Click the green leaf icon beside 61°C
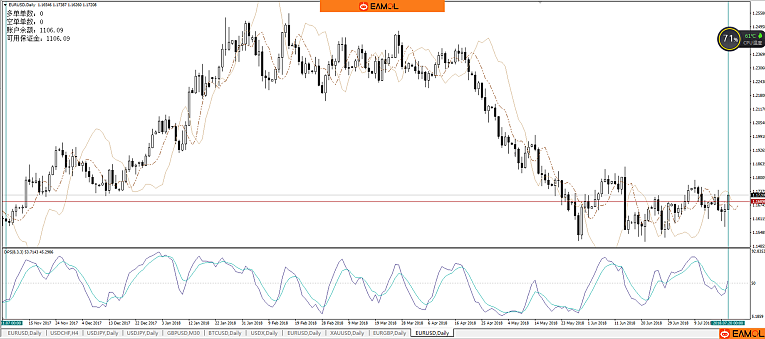This screenshot has width=765, height=339. [760, 36]
